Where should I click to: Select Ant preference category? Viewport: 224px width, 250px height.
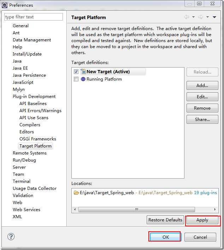click(16, 33)
